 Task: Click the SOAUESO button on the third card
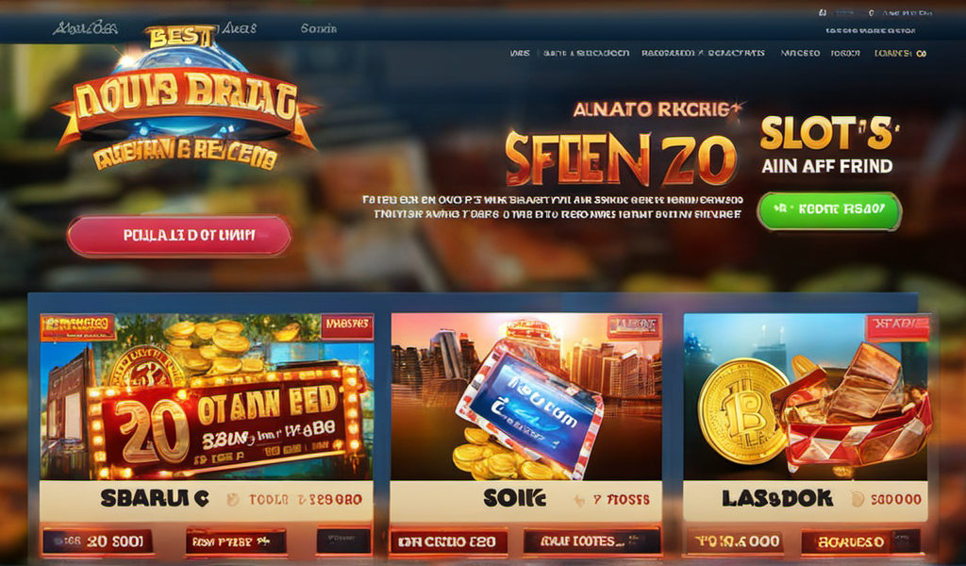(x=854, y=542)
